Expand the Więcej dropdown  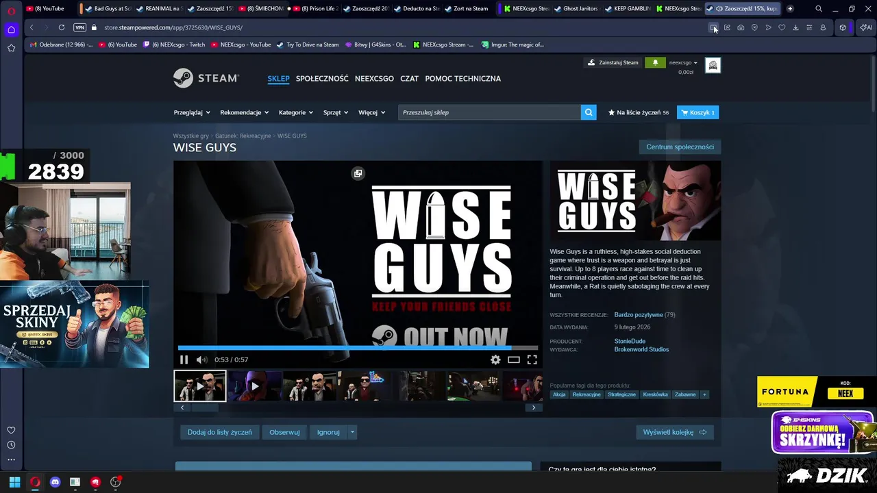point(371,112)
